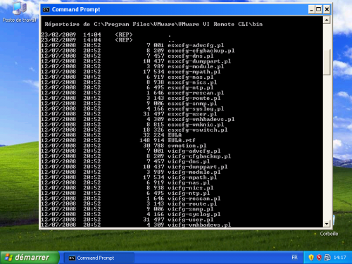Click vicfg-dumppart.pl file name
Image resolution: width=352 pixels, height=264 pixels.
[198, 167]
